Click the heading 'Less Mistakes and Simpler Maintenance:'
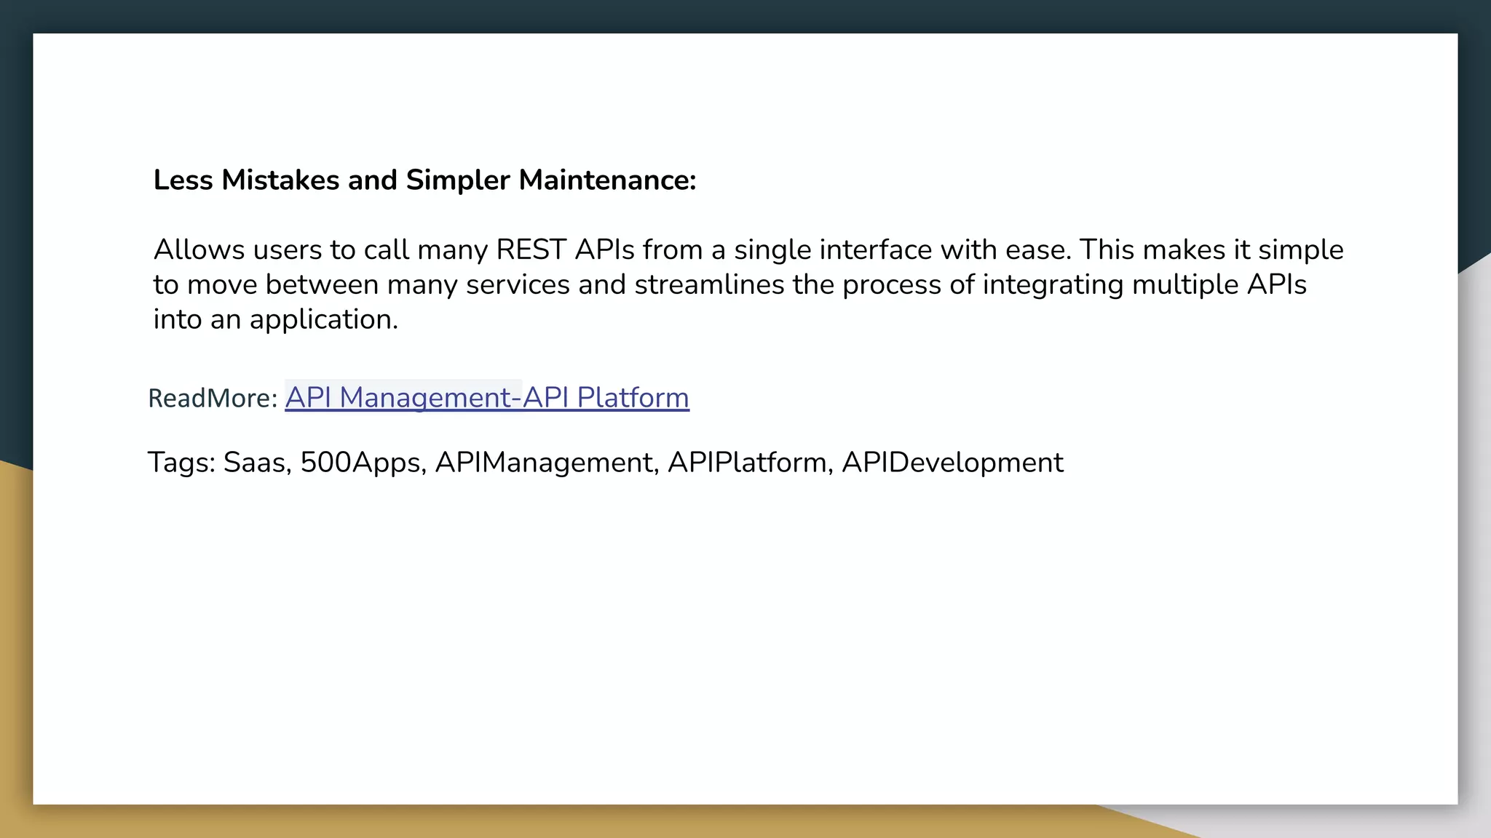This screenshot has height=838, width=1491. (424, 180)
